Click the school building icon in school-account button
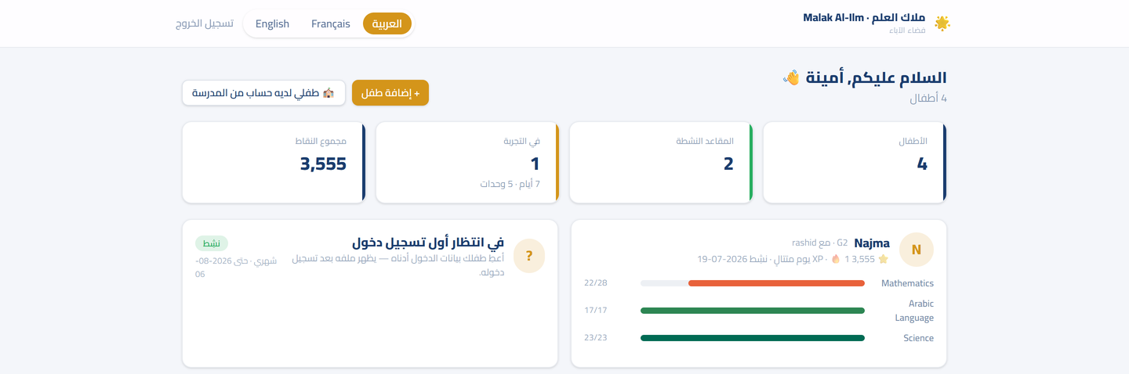This screenshot has width=1129, height=374. (329, 93)
